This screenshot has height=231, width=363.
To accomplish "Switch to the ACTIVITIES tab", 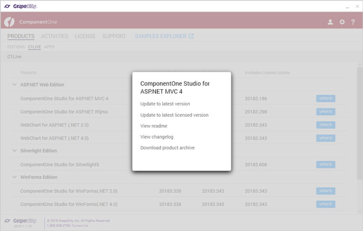I will (54, 36).
